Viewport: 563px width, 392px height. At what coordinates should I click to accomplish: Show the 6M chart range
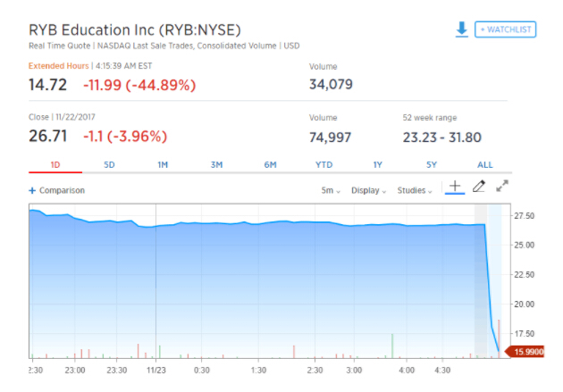[x=270, y=164]
